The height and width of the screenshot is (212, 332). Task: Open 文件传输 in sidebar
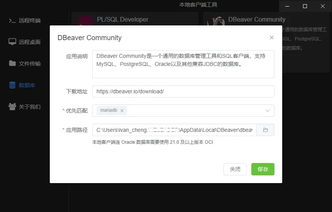[x=25, y=64]
